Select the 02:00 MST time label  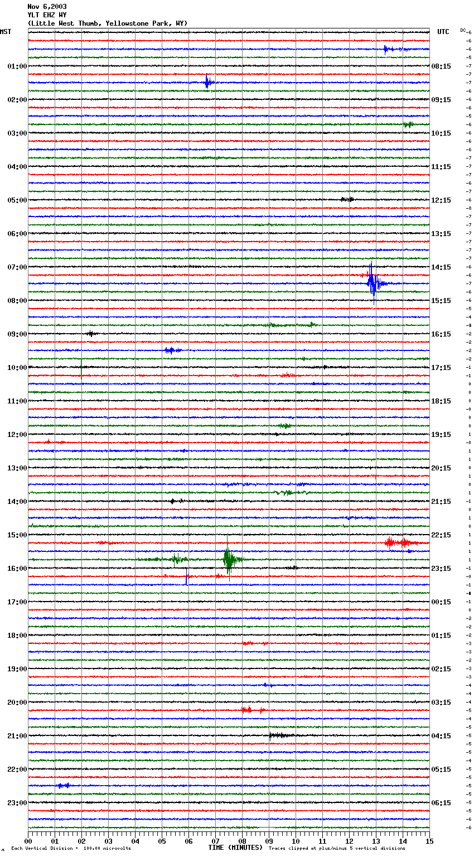(x=17, y=100)
